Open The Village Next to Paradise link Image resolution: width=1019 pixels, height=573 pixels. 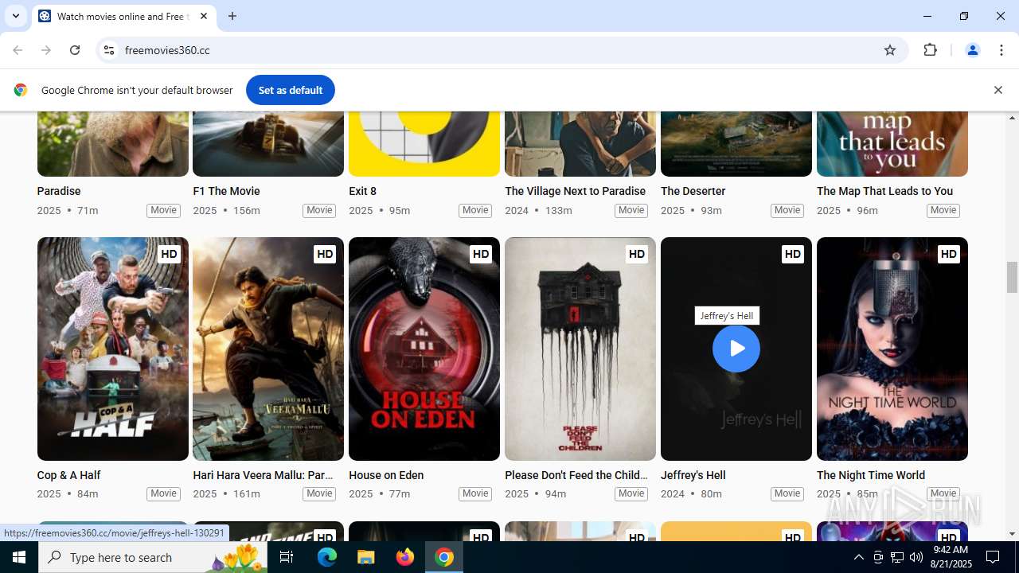coord(575,191)
